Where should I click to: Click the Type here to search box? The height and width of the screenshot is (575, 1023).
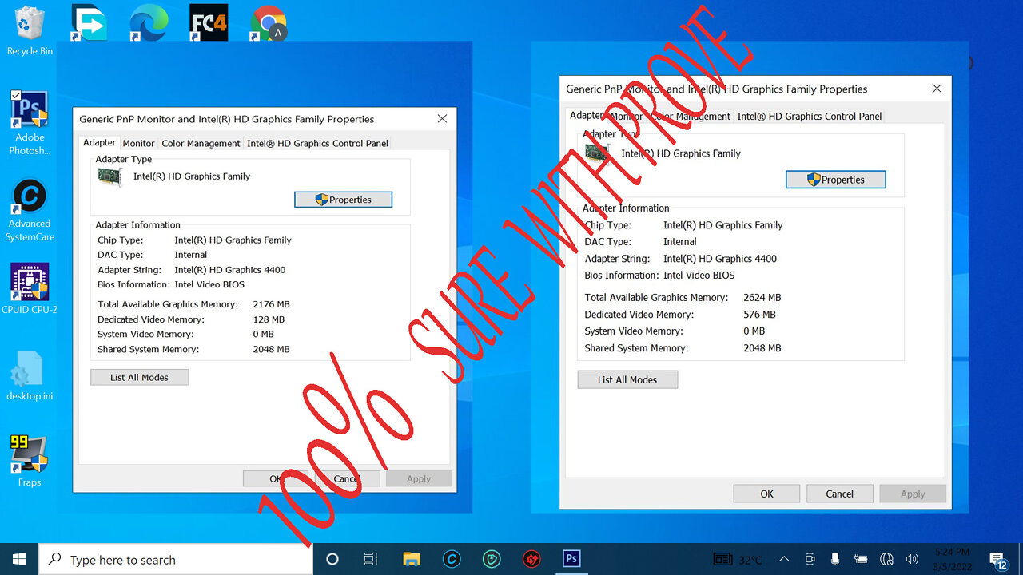click(x=176, y=560)
